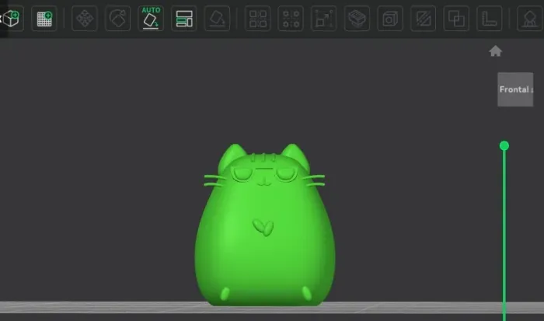Add a new plate with grid icon
The width and height of the screenshot is (544, 321).
tap(44, 19)
